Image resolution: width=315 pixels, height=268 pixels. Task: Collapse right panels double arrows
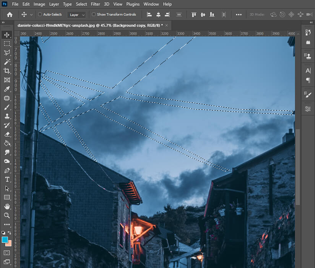(x=311, y=22)
